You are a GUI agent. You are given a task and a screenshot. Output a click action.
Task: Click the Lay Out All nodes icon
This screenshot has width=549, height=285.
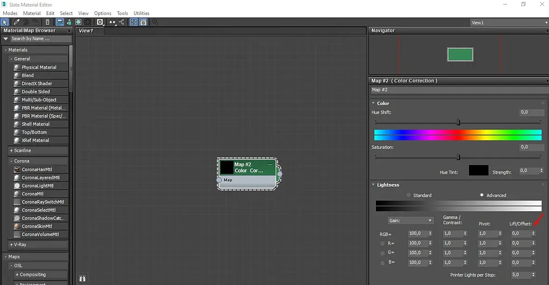[x=112, y=22]
